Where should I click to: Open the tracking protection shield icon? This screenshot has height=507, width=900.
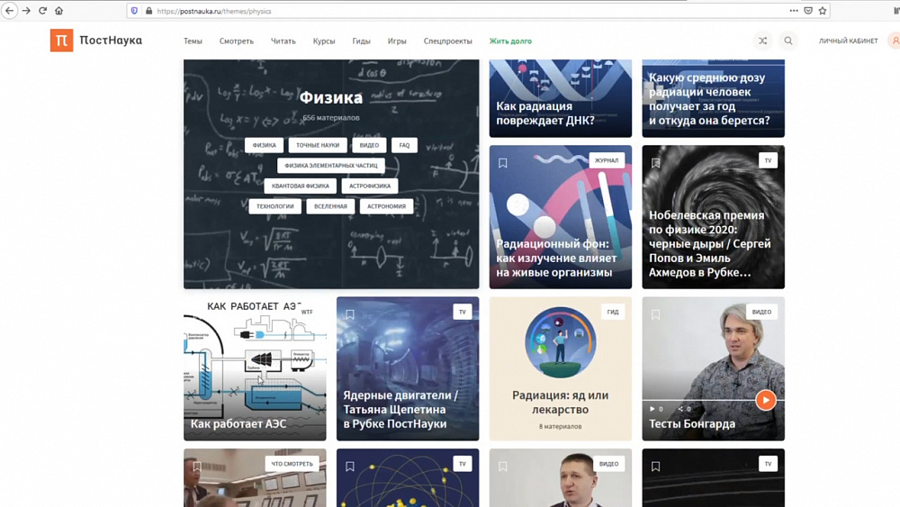(x=134, y=11)
